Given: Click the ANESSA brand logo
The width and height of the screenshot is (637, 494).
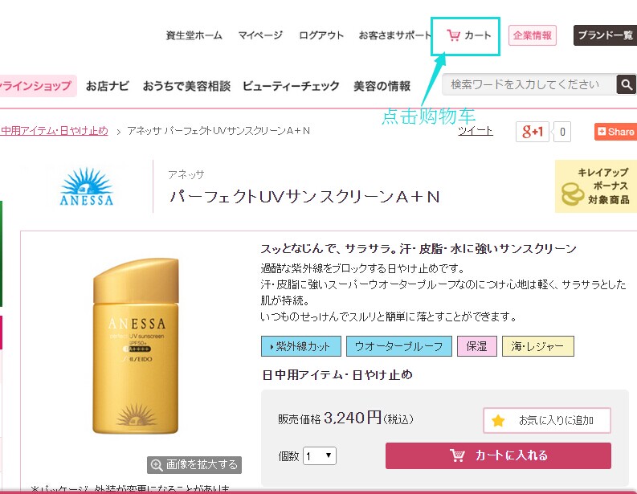Looking at the screenshot, I should pyautogui.click(x=87, y=186).
